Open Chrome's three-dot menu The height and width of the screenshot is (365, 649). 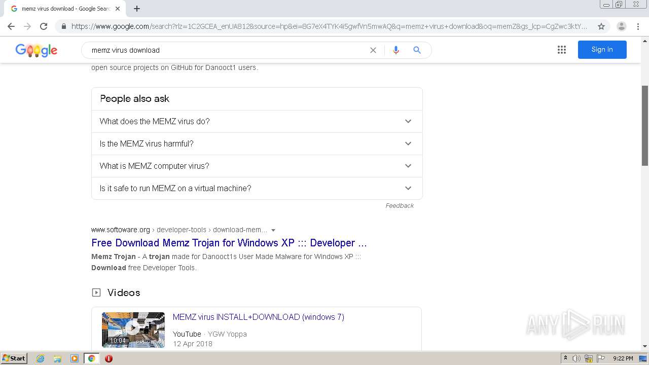click(x=638, y=26)
